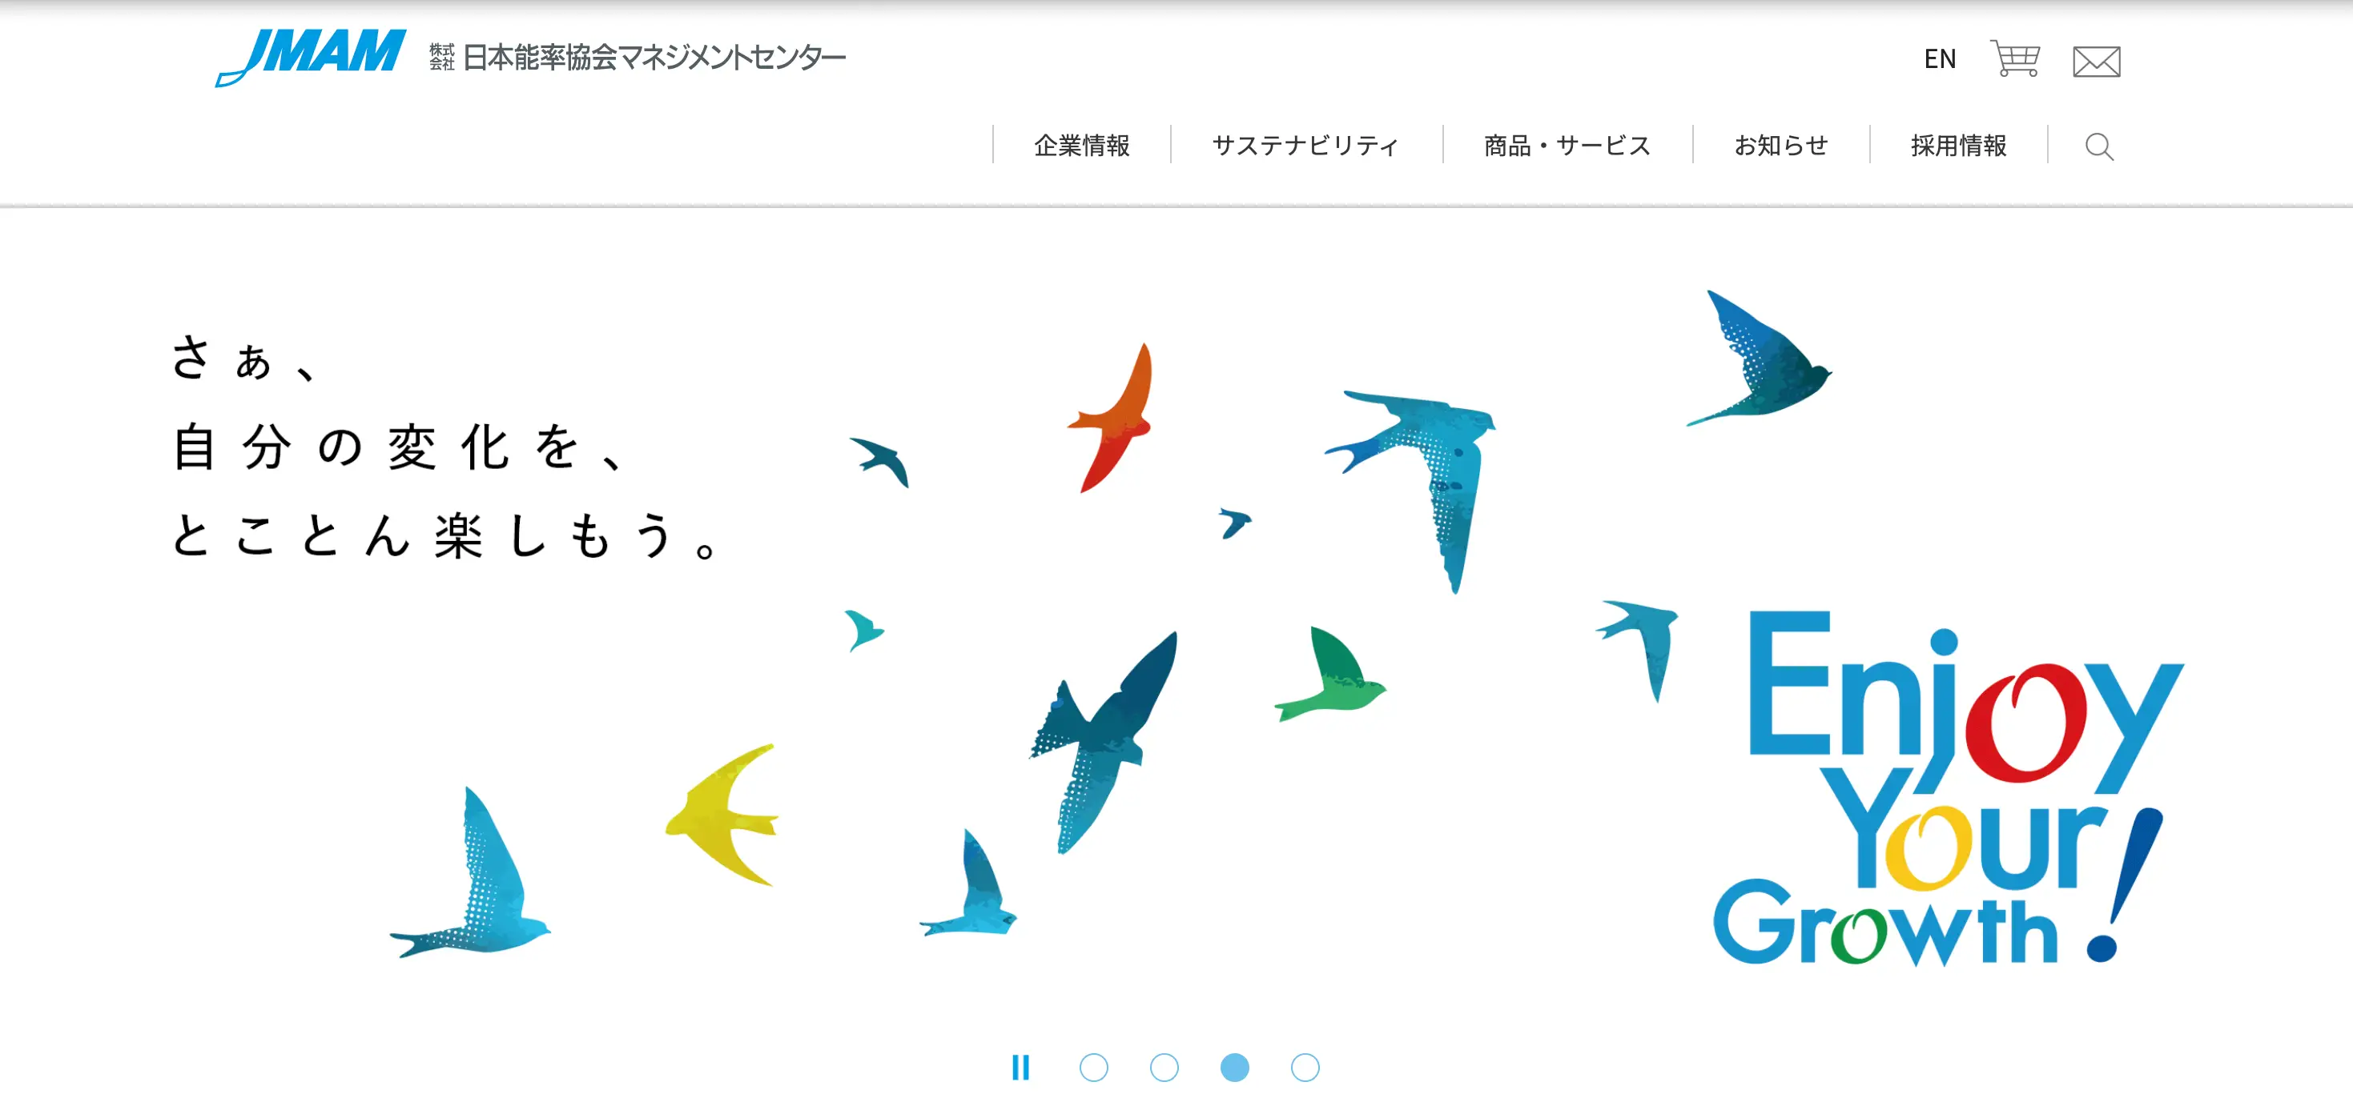
Task: Click the orange bird illustration
Action: [1111, 417]
